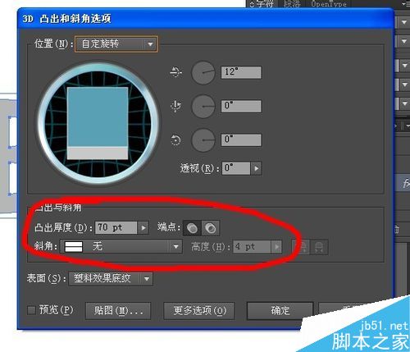This screenshot has width=410, height=352.
Task: Open the 斜角 bevel dropdown
Action: click(121, 247)
